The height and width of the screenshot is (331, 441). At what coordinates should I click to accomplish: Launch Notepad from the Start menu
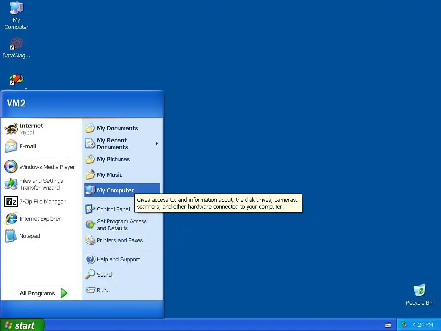pyautogui.click(x=41, y=236)
